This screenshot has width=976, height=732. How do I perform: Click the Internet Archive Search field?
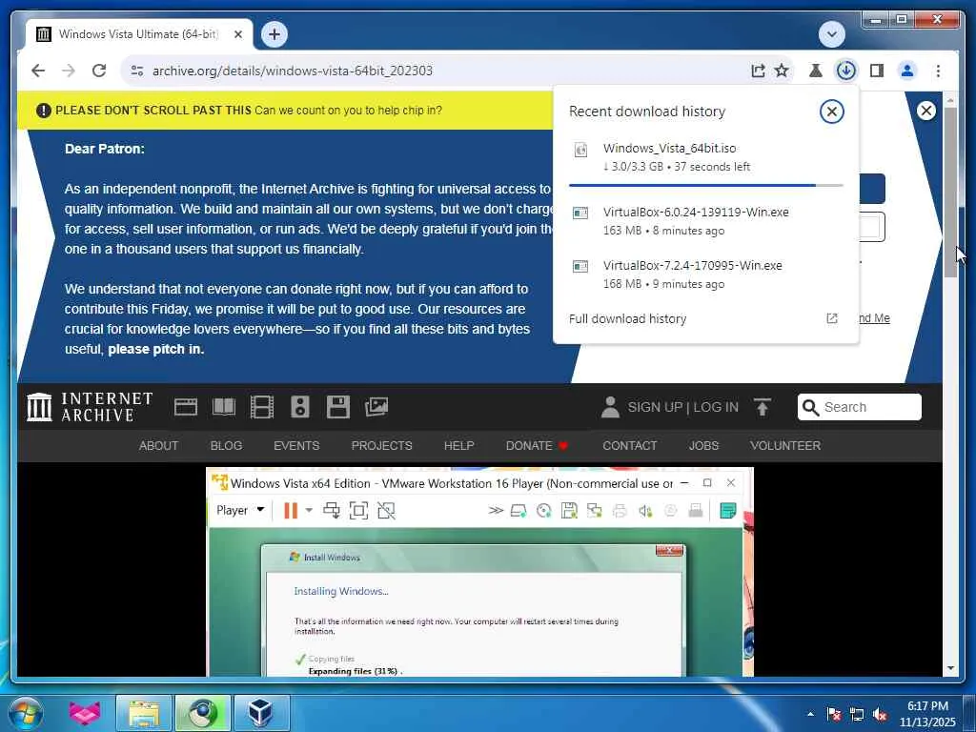coord(859,407)
